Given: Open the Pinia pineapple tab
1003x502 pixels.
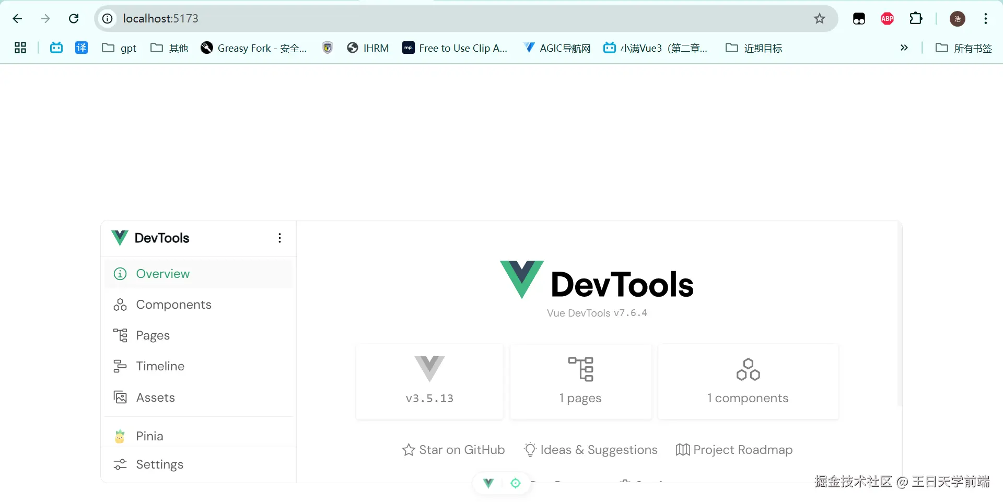Looking at the screenshot, I should [149, 436].
